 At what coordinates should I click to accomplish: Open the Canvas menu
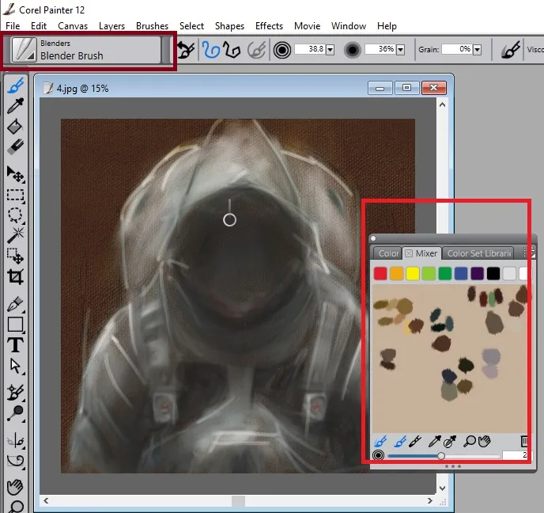click(73, 26)
